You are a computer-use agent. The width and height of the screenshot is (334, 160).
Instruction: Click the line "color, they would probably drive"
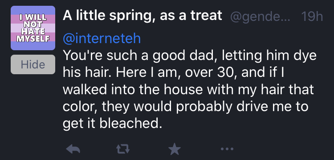186,107
